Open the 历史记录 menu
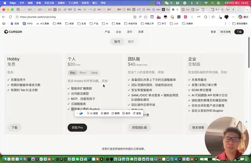 coord(49,3)
